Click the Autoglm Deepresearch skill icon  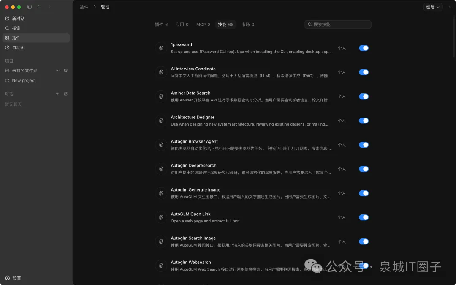[161, 169]
